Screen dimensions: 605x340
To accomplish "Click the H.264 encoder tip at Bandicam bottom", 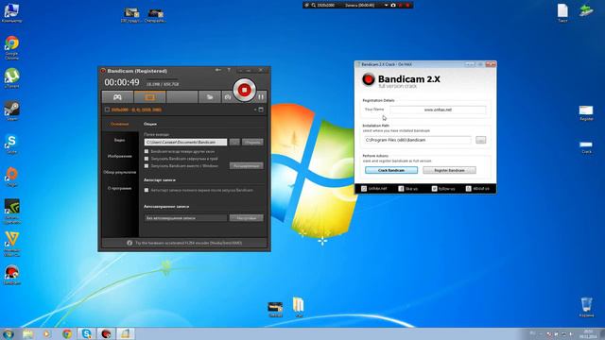I will pyautogui.click(x=184, y=243).
